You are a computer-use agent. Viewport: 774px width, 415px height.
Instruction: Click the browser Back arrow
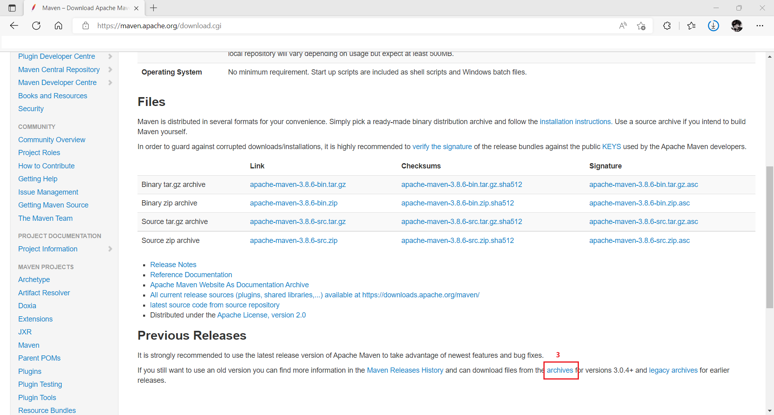pos(14,26)
